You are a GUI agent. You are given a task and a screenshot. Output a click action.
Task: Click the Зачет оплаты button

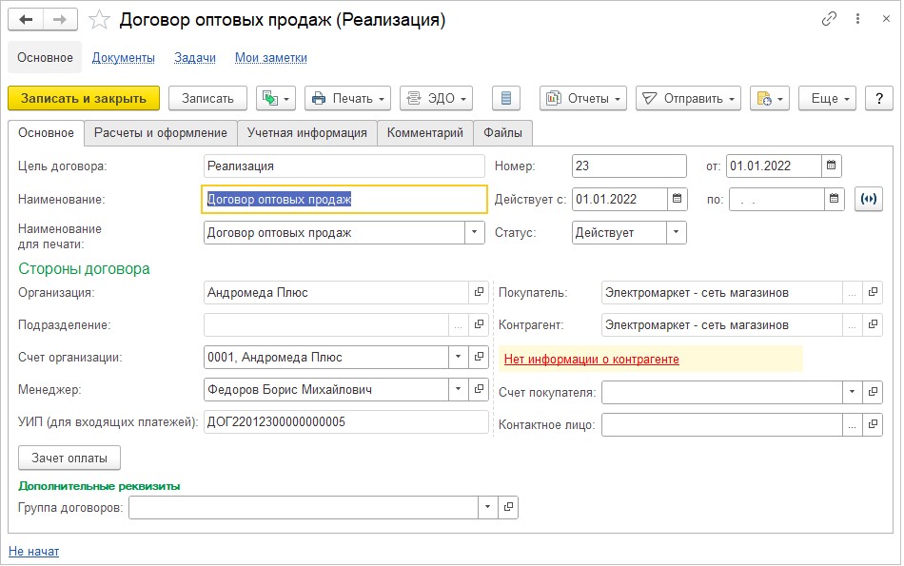pos(69,459)
